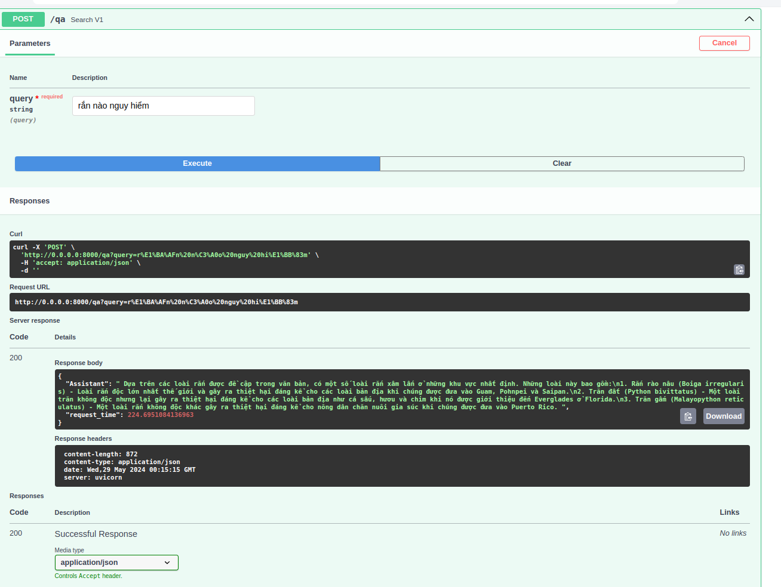The width and height of the screenshot is (781, 587).
Task: Click the content-type: application/json header line
Action: 122,462
